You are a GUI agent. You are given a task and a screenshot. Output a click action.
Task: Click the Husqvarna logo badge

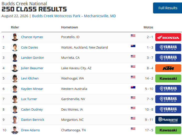pos(168,120)
